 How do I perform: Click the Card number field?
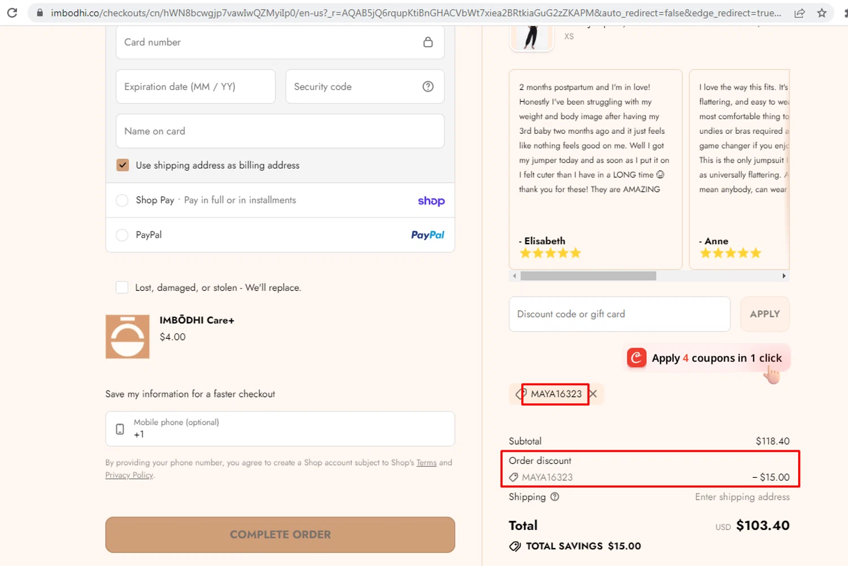[280, 42]
